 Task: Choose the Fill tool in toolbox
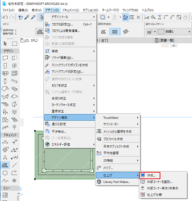click(x=5, y=165)
